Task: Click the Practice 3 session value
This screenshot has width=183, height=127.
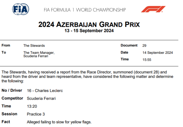Action: (36, 114)
